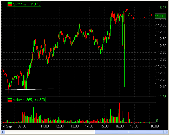
Task: Click the 18:09 time axis label
Action: 154,126
